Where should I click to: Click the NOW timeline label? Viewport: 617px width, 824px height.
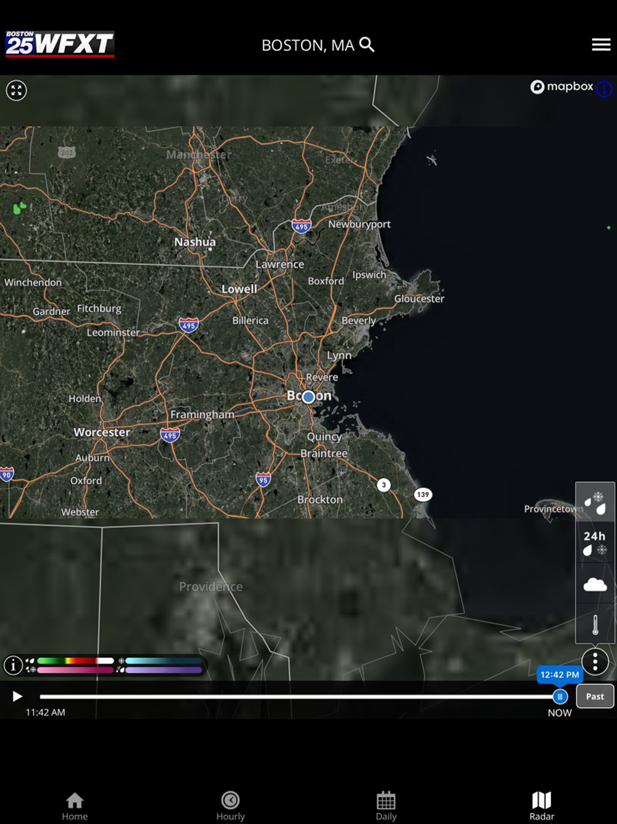click(560, 713)
